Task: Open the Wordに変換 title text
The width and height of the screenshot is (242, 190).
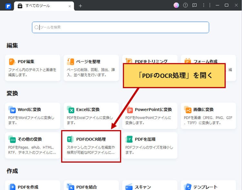Action: click(x=29, y=109)
